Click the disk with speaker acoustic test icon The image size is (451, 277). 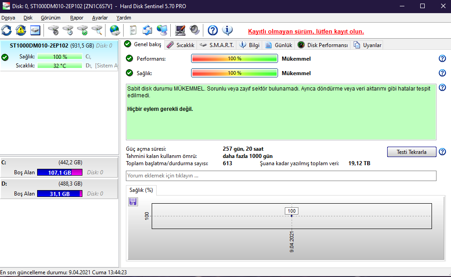click(x=53, y=30)
